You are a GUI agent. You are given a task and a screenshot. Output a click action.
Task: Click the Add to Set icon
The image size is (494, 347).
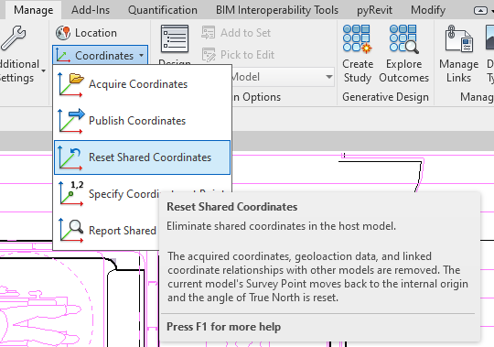(208, 33)
